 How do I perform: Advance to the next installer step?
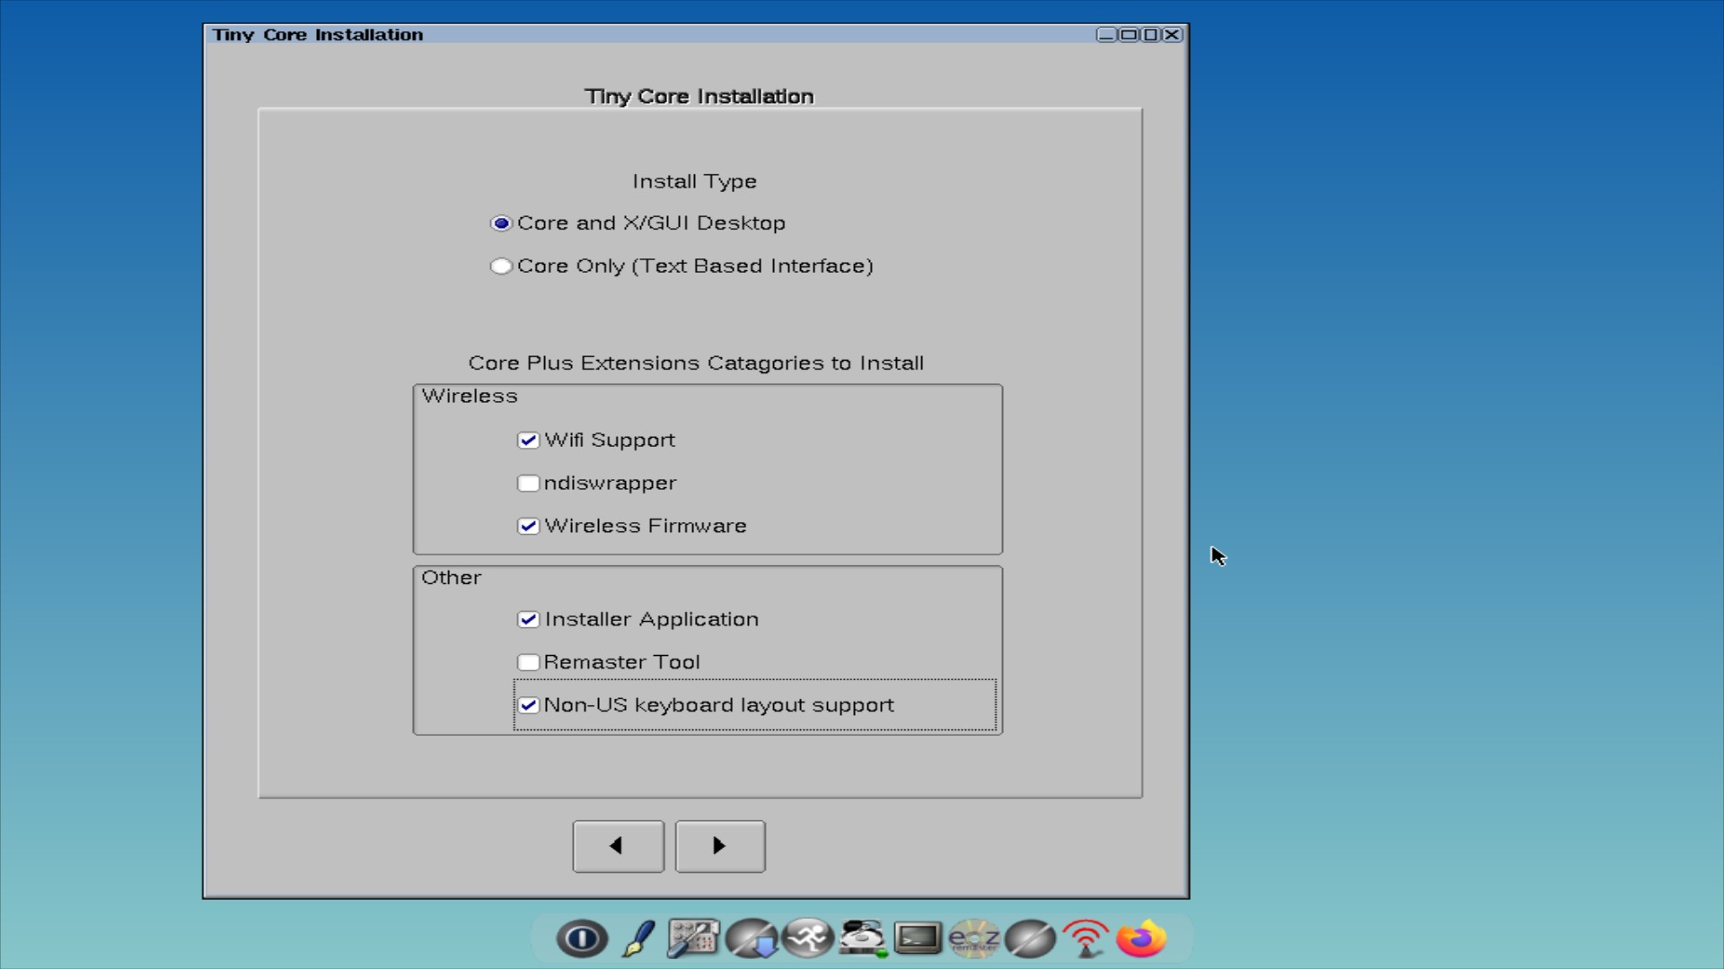718,846
